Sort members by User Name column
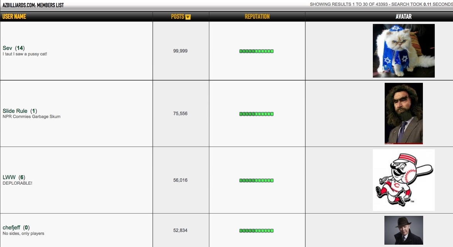This screenshot has height=247, width=453. pos(14,17)
